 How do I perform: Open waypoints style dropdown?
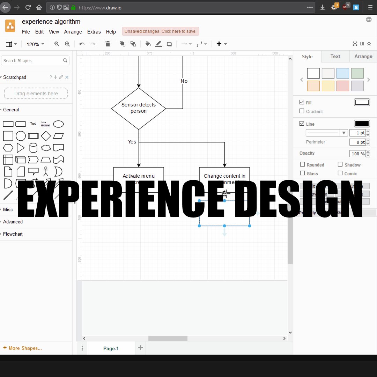[201, 44]
